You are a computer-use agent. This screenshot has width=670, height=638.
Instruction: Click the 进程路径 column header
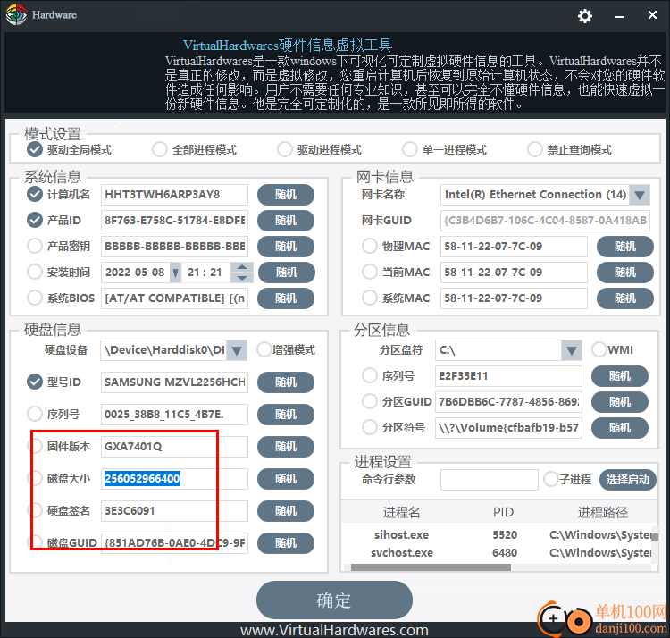click(x=602, y=512)
